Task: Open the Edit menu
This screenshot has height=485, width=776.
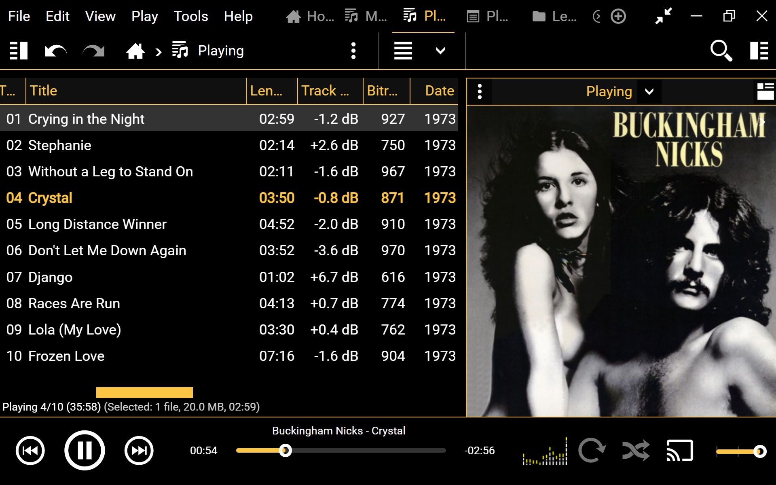Action: coord(57,16)
